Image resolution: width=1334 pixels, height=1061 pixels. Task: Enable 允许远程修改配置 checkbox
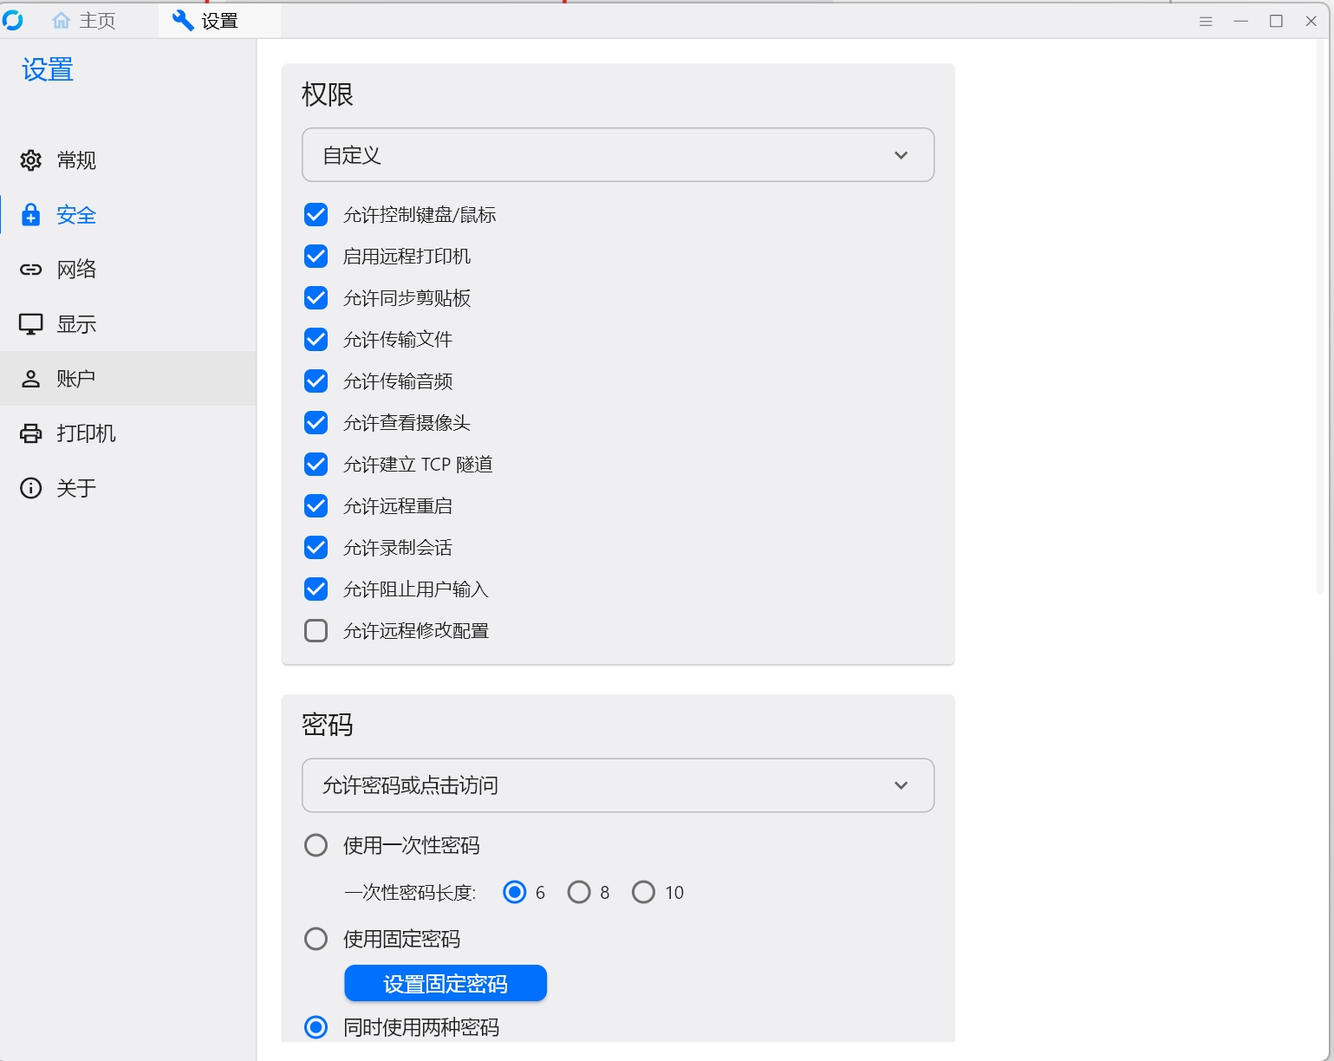316,631
